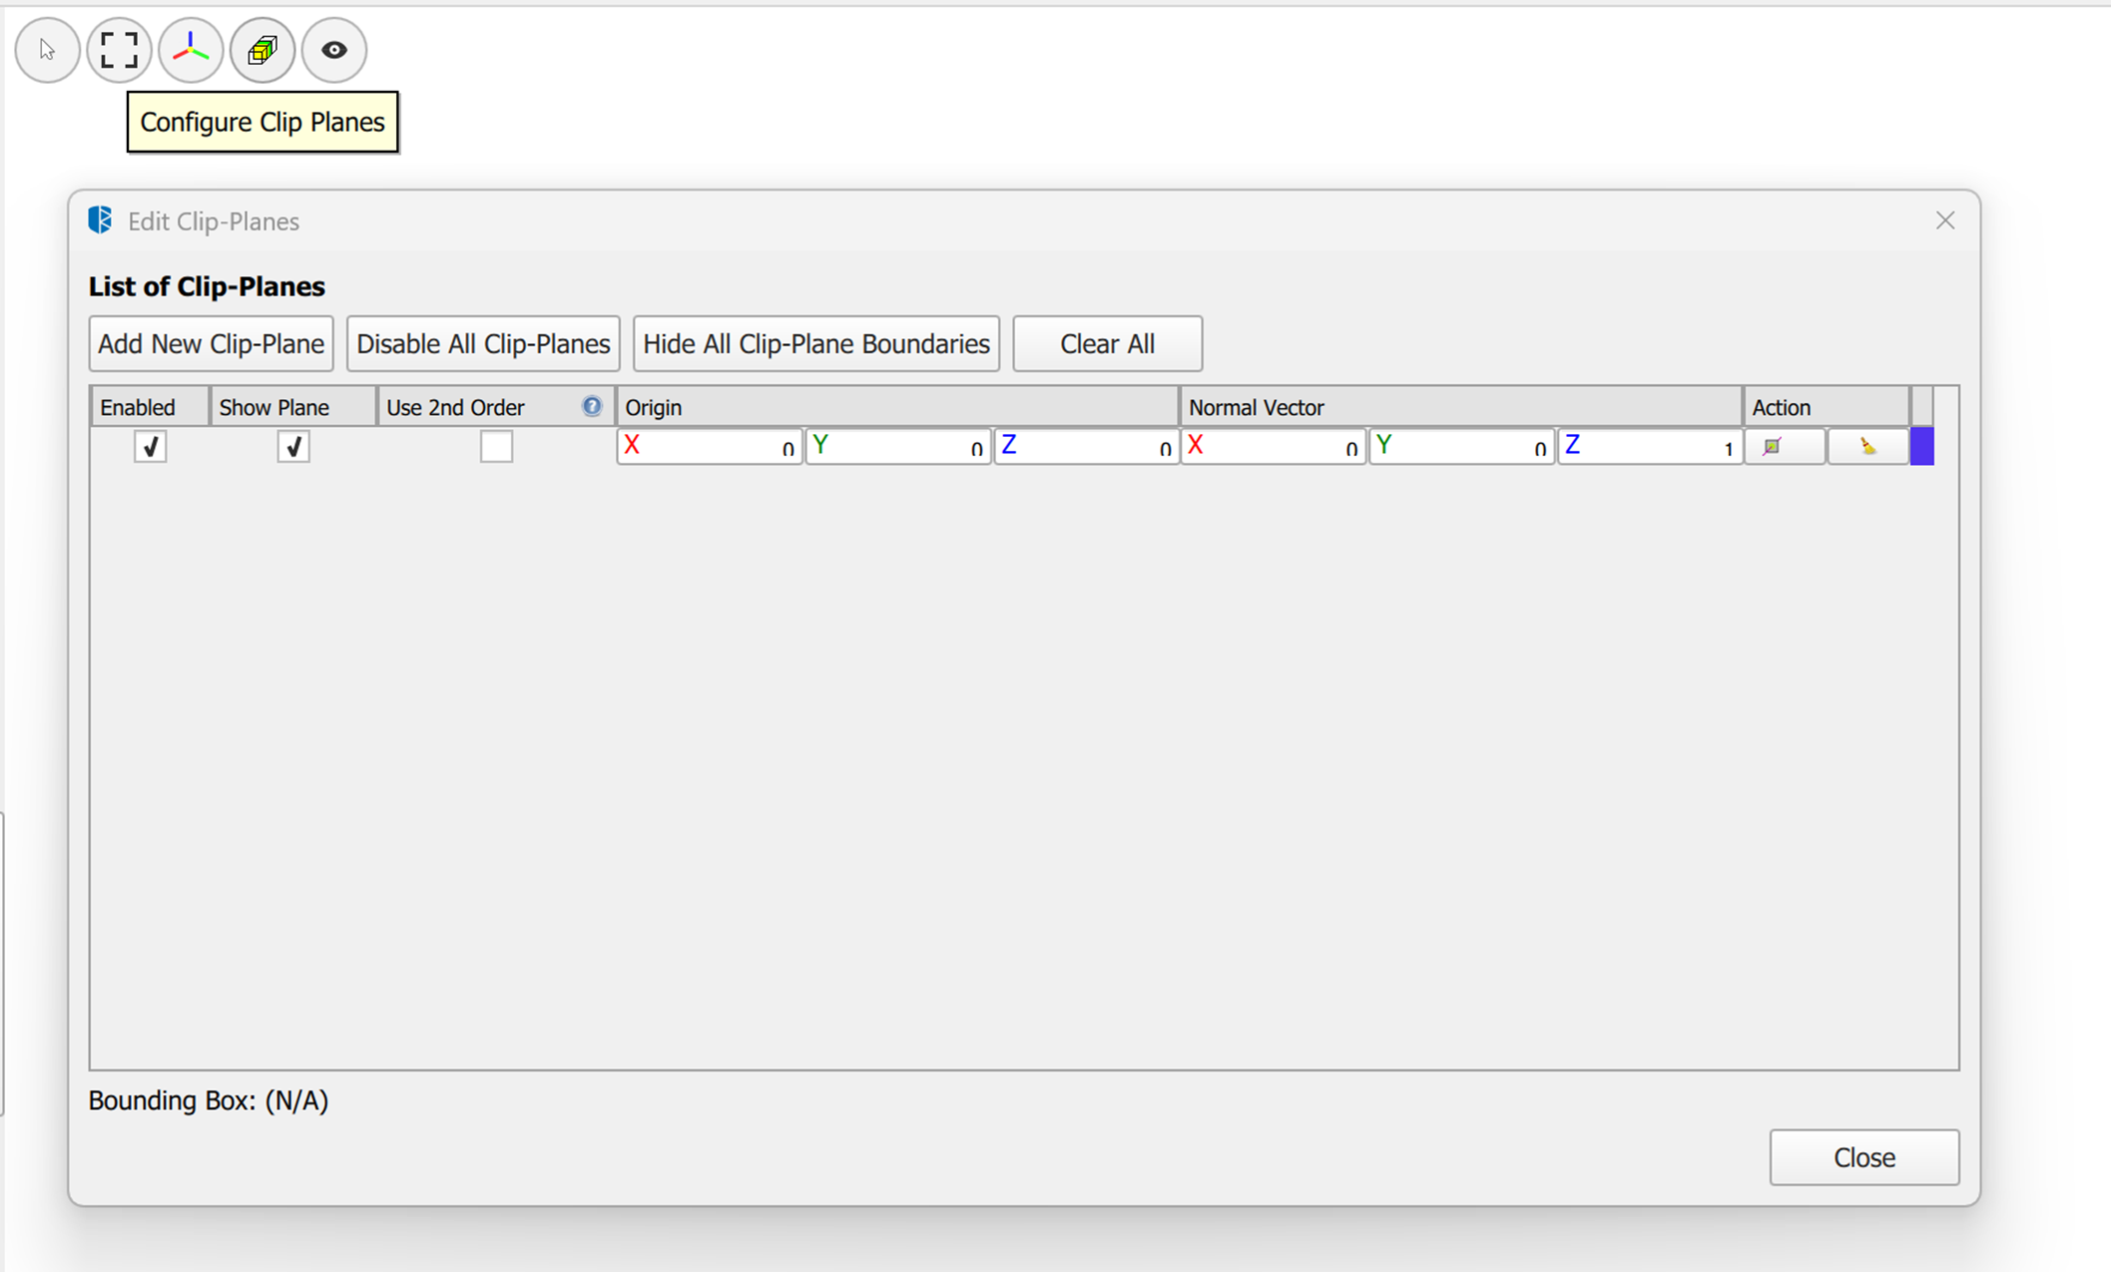Uncheck the Enabled checkbox for the clip-plane
The width and height of the screenshot is (2111, 1272).
click(150, 446)
